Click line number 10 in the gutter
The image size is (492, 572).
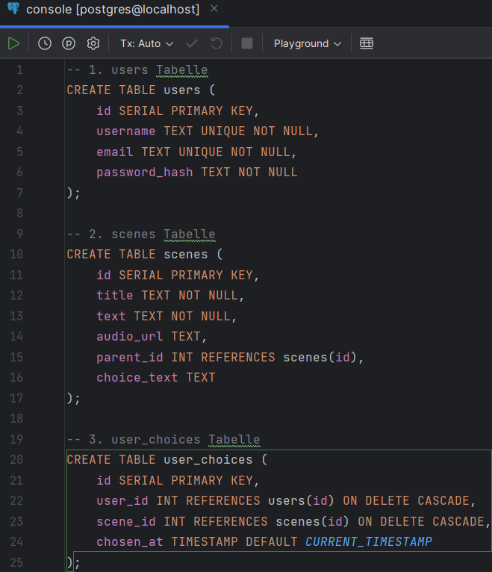click(x=19, y=255)
